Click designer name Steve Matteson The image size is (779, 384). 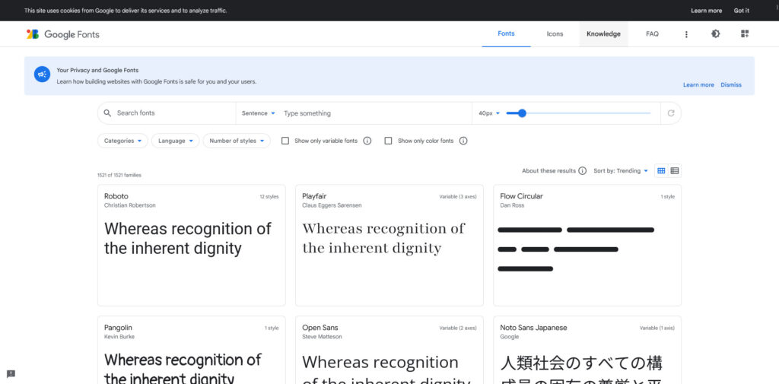click(x=322, y=337)
